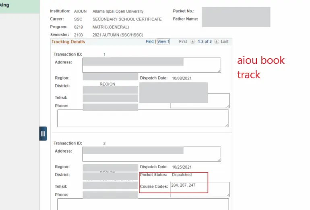Click the program code 0219
310x210 pixels.
pyautogui.click(x=79, y=27)
